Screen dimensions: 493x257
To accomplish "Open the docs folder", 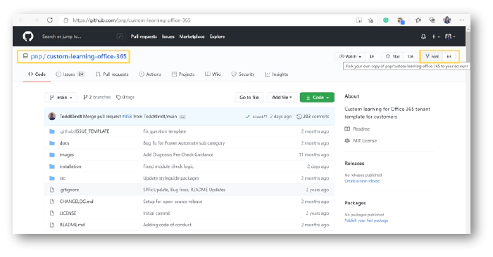I will [64, 143].
